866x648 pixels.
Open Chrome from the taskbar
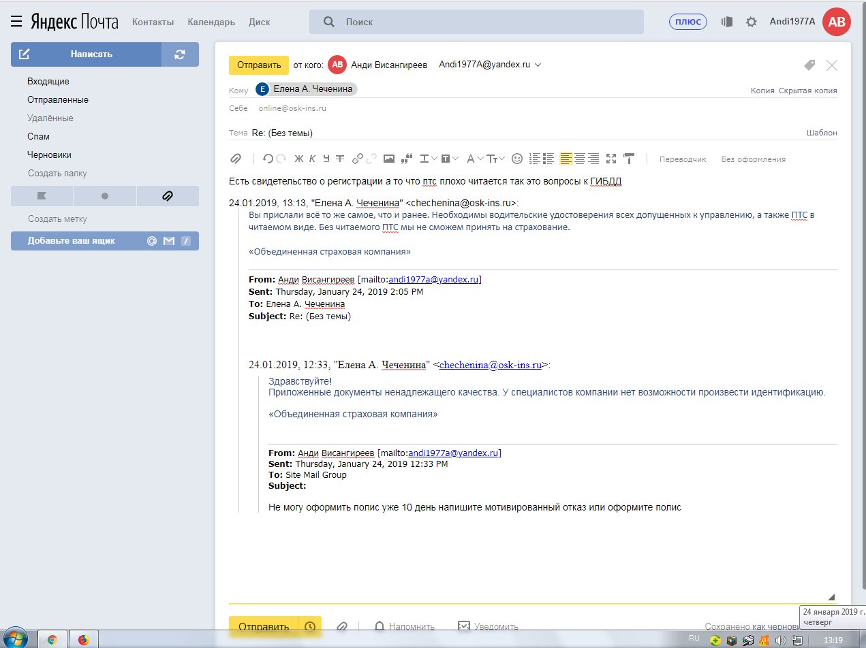coord(52,640)
